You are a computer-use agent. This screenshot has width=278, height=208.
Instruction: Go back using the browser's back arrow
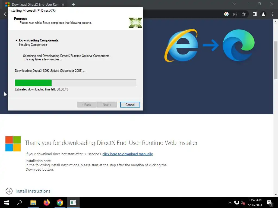click(x=6, y=14)
